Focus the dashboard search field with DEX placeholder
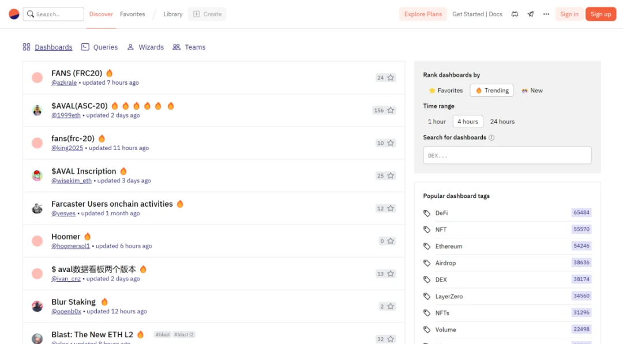Screen dimensions: 623x344 [507, 155]
